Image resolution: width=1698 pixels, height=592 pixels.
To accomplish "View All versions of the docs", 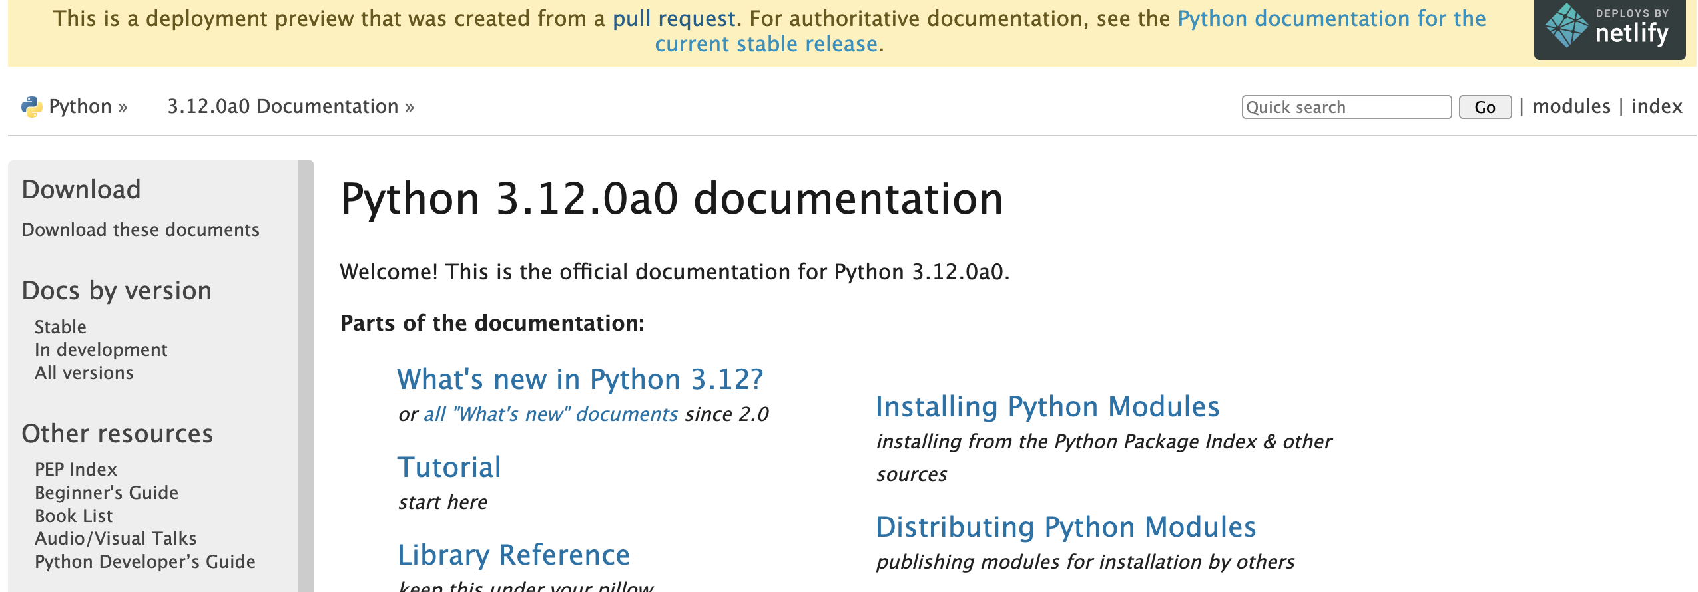I will click(84, 373).
